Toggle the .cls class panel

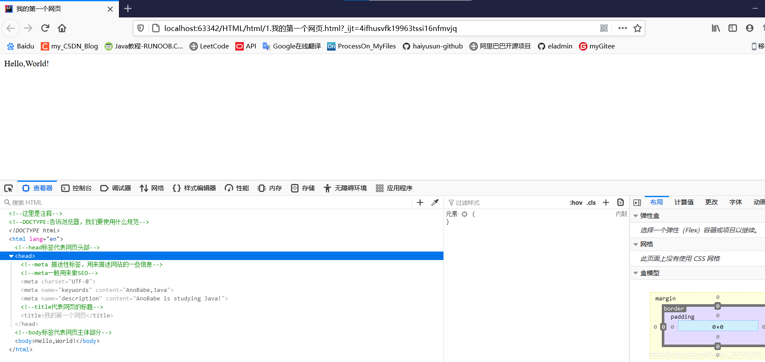coord(591,203)
